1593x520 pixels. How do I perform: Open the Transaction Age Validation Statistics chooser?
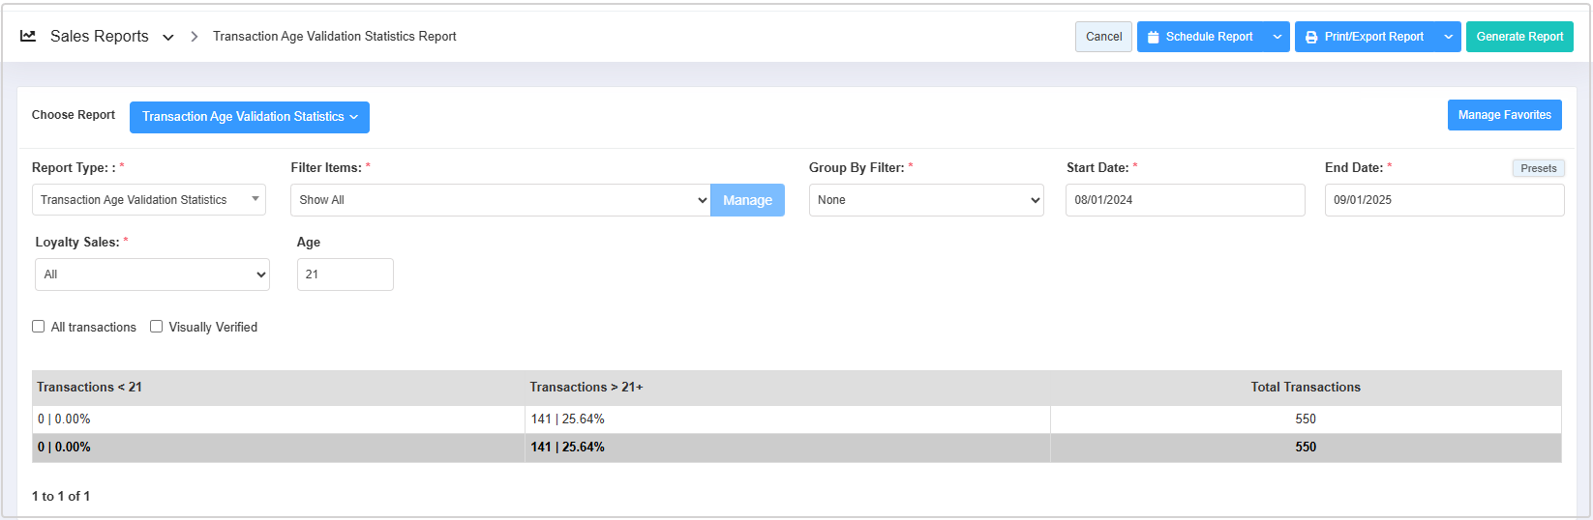pos(249,117)
